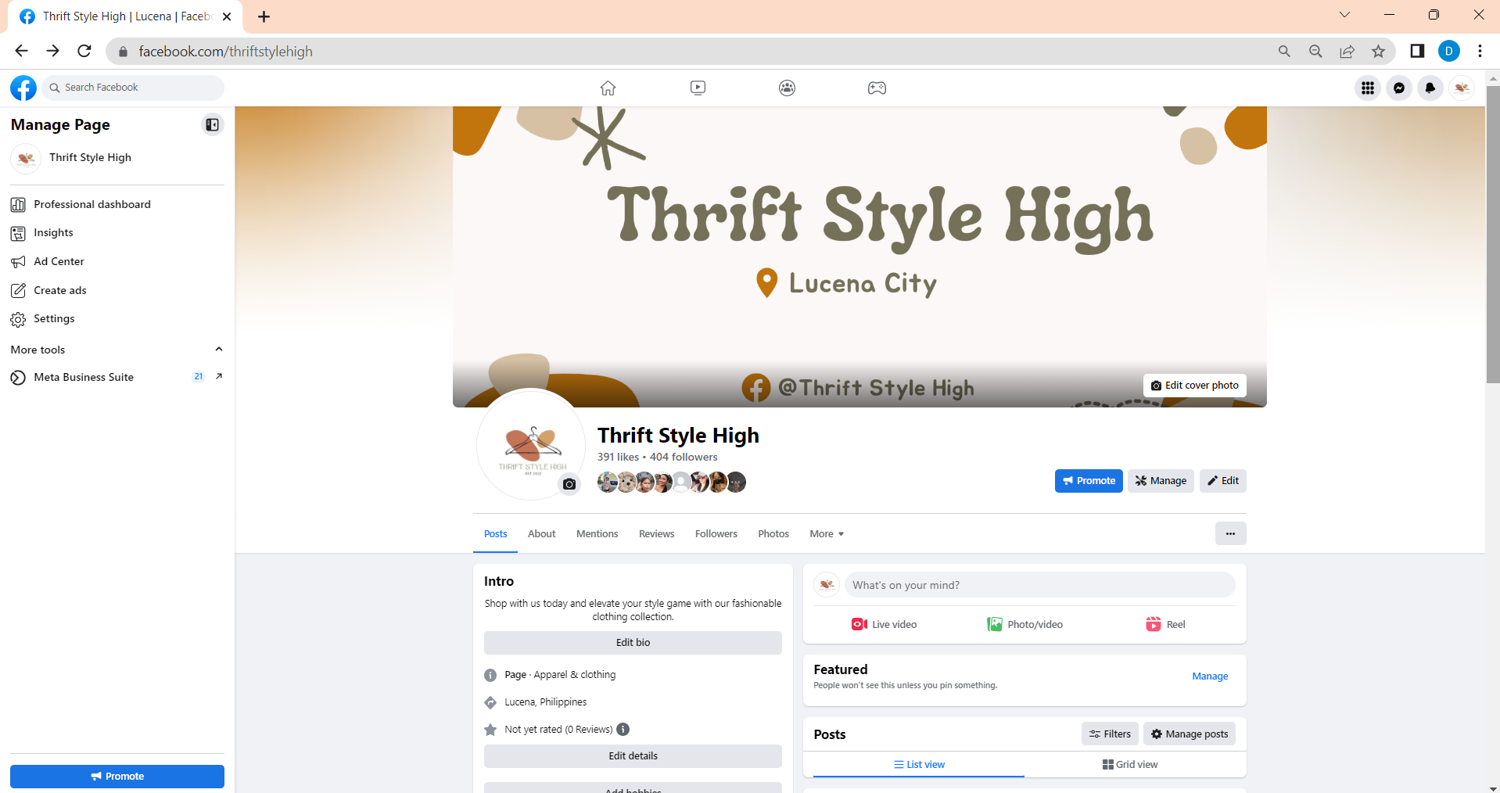
Task: Open the Groups icon in top nav
Action: point(787,88)
